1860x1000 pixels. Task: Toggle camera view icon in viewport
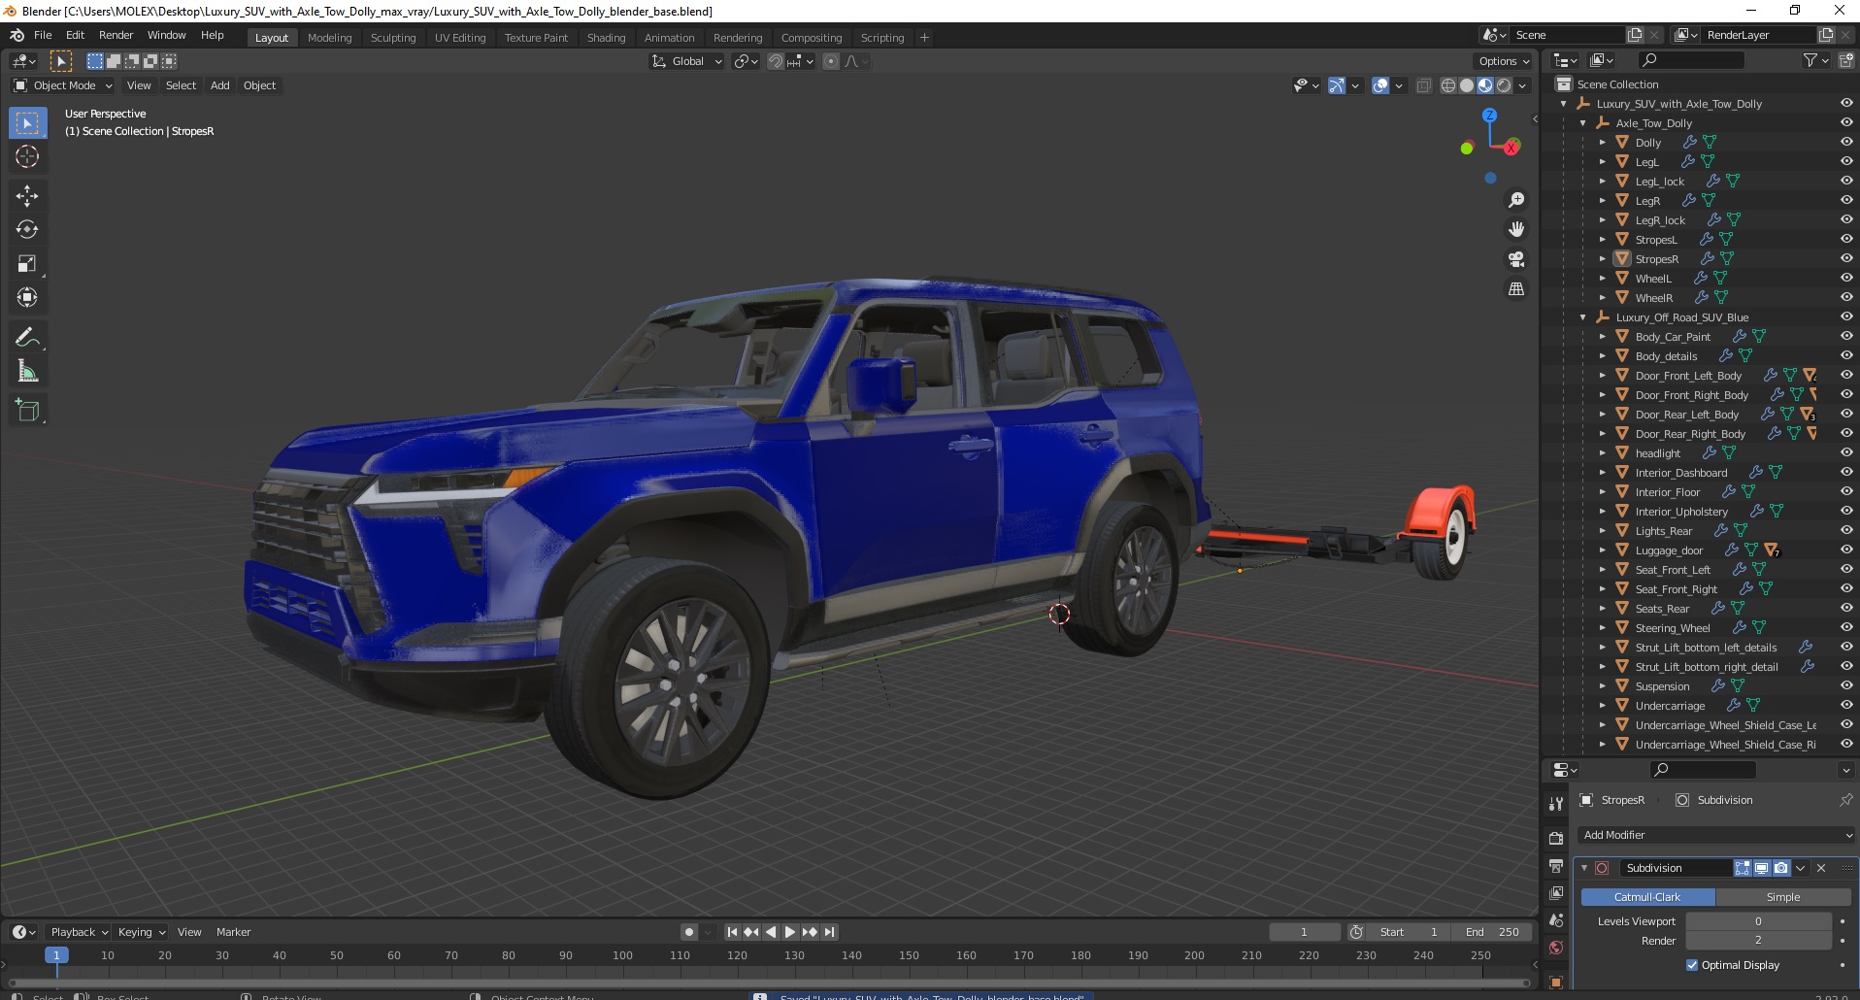(1516, 259)
